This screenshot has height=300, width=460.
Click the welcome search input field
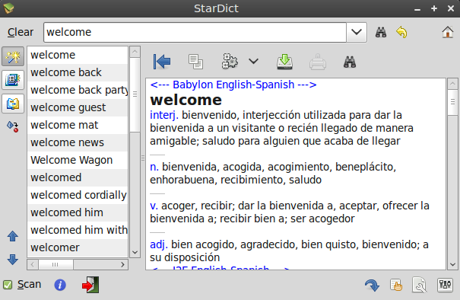click(195, 32)
